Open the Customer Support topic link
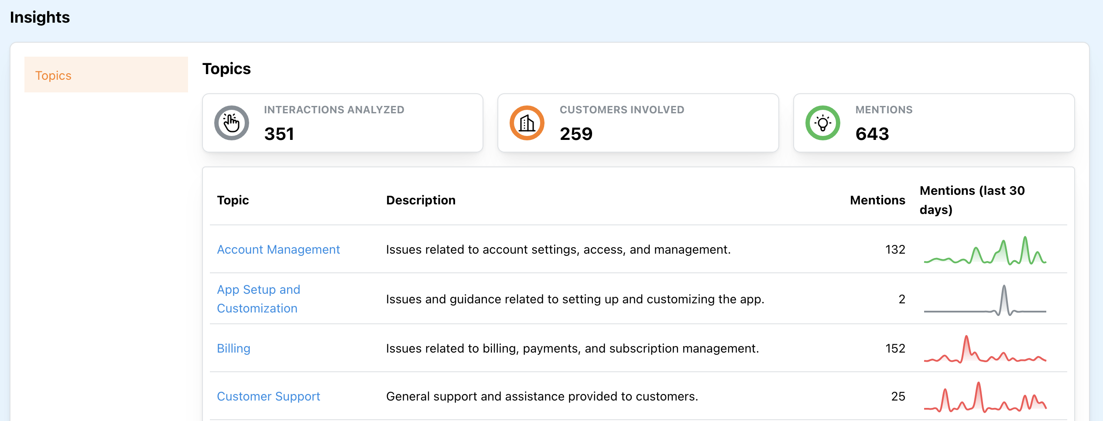This screenshot has width=1103, height=421. click(268, 396)
